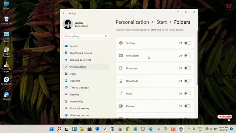236x133 pixels.
Task: Toggle the Settings folder switch
Action: pyautogui.click(x=188, y=43)
